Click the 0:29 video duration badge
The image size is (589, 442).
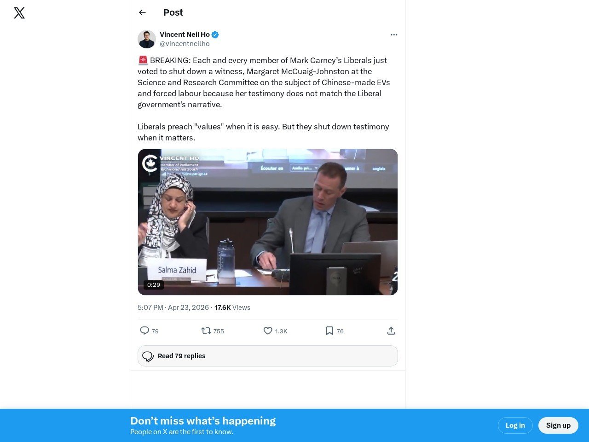click(154, 285)
